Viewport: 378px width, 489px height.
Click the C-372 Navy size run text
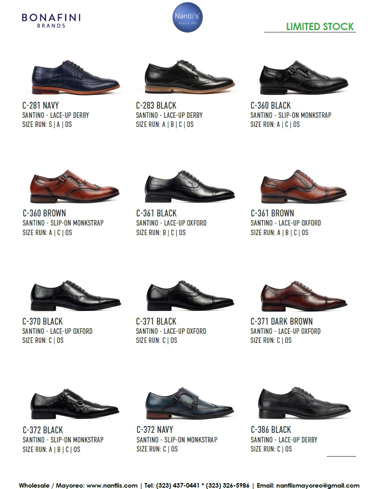(x=157, y=449)
